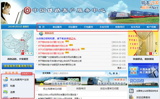Open the 货运服务 menu
Image resolution: width=160 pixels, height=99 pixels.
[73, 27]
